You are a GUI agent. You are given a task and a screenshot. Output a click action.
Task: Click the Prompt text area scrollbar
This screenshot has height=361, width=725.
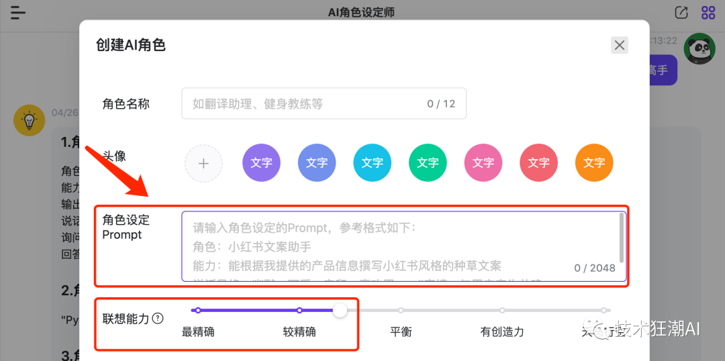[x=622, y=238]
